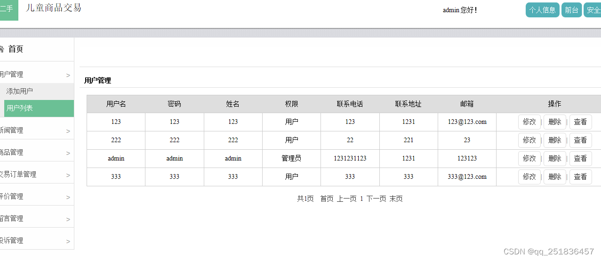Click the home icon beside 首页
Viewport: 601px width, 260px height.
(x=1, y=49)
